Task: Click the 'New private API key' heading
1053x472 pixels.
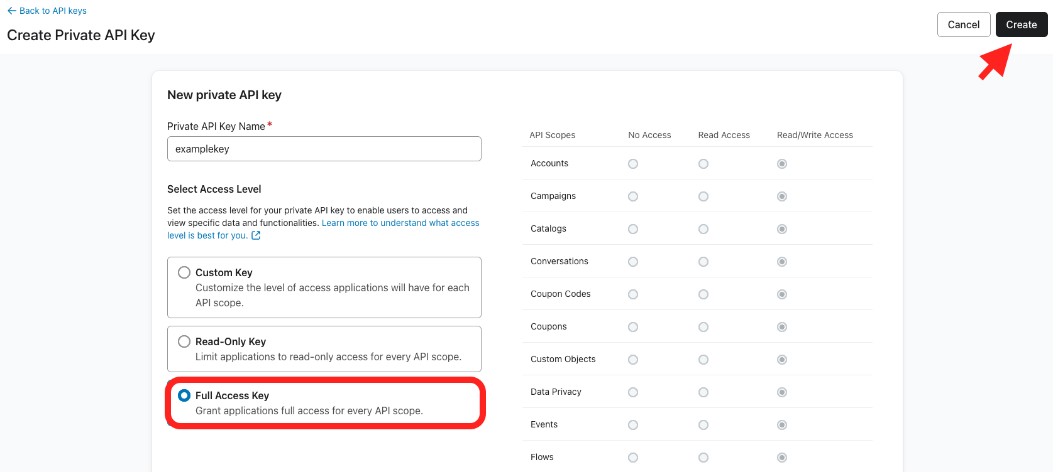Action: coord(224,95)
